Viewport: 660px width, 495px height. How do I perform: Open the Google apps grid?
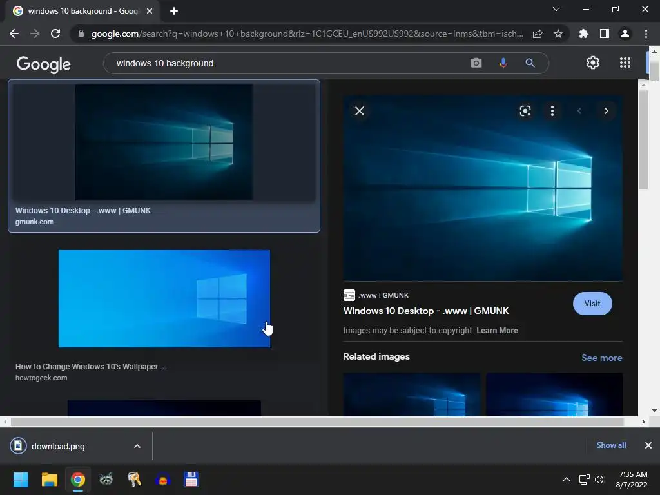coord(625,63)
